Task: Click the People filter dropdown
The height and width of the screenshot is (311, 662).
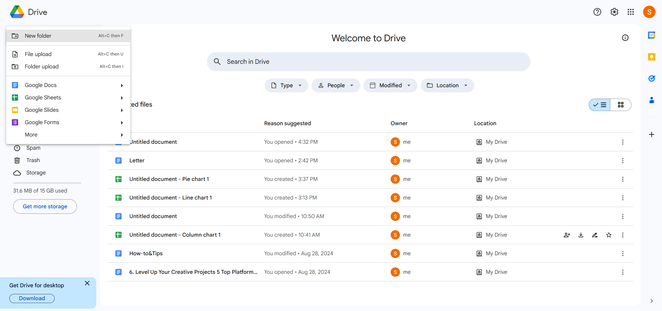Action: click(336, 85)
